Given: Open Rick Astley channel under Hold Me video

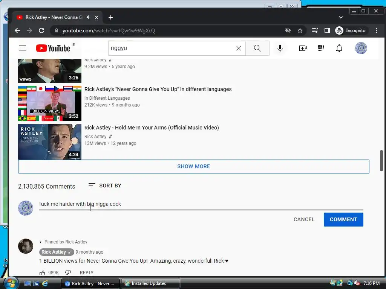Looking at the screenshot, I should 95,136.
